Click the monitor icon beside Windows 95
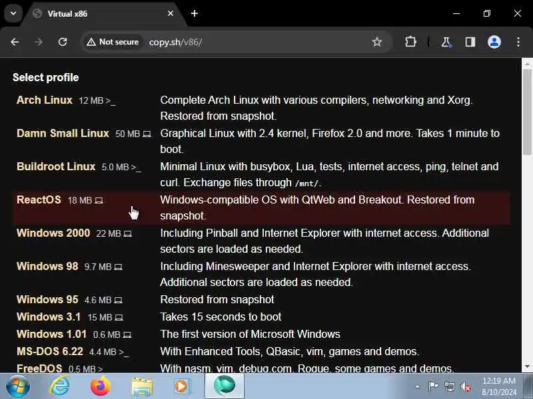The height and width of the screenshot is (399, 533). 118,301
